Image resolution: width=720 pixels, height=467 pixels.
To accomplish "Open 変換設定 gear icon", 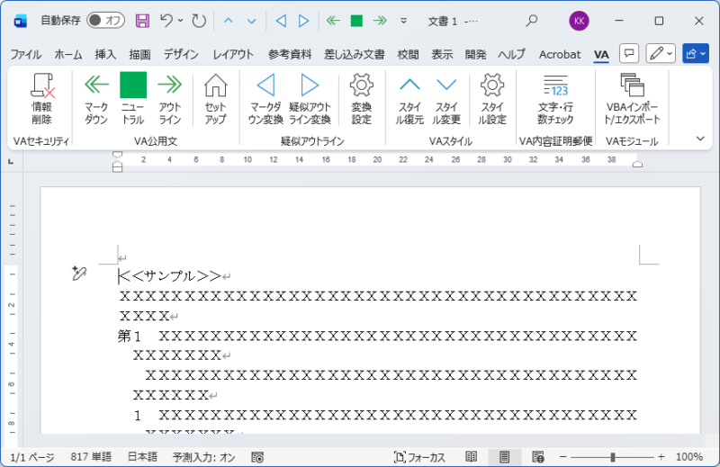I will tap(361, 98).
